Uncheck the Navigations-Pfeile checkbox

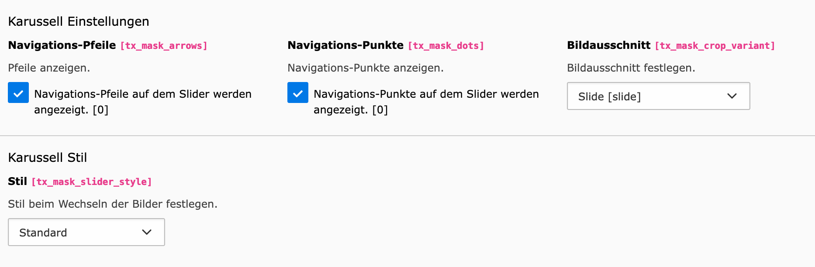pos(18,93)
